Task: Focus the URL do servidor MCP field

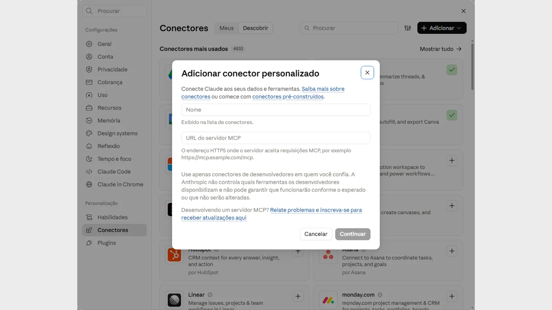Action: pos(276,138)
